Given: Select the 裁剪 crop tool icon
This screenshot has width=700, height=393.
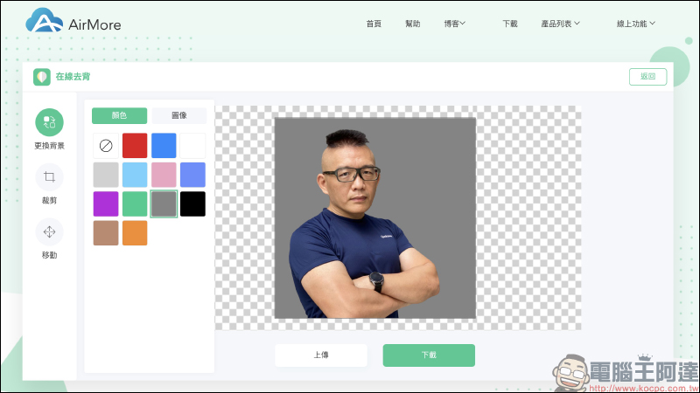Looking at the screenshot, I should point(49,177).
